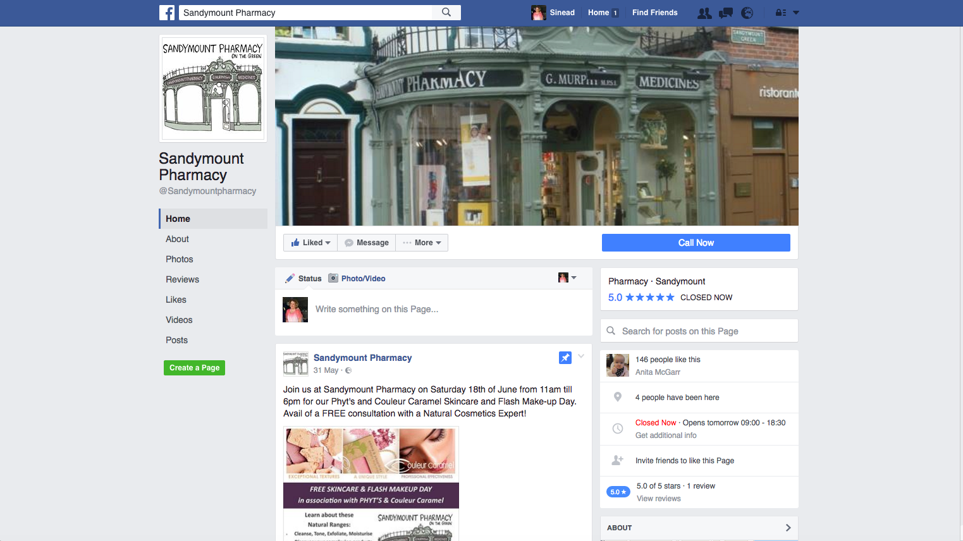Open Sinead's profile in top bar

pos(553,13)
